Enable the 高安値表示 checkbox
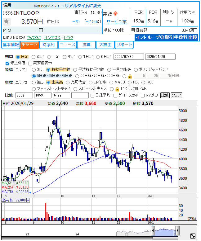This screenshot has height=241, width=201. point(30,63)
